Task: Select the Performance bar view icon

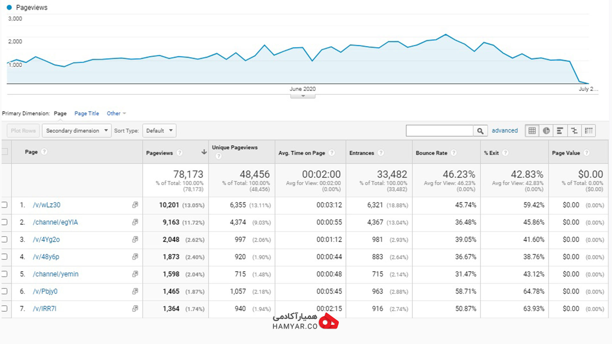Action: [560, 131]
